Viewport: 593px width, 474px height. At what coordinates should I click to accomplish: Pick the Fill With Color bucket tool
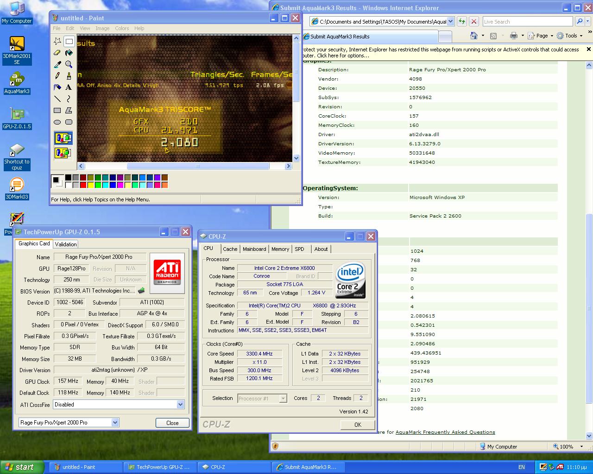tap(69, 53)
